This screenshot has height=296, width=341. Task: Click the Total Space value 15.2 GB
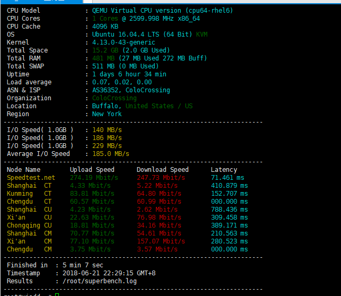pyautogui.click(x=105, y=50)
